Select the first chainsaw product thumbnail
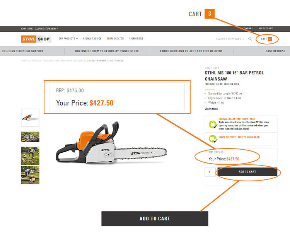The height and width of the screenshot is (232, 290). pyautogui.click(x=30, y=118)
